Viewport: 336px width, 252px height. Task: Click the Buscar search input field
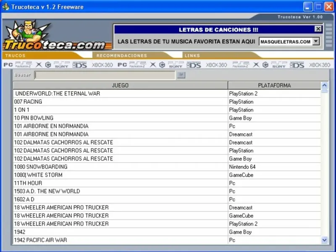tap(105, 75)
